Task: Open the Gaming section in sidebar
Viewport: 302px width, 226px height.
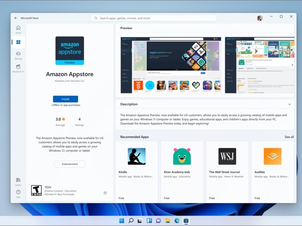Action: tap(18, 56)
